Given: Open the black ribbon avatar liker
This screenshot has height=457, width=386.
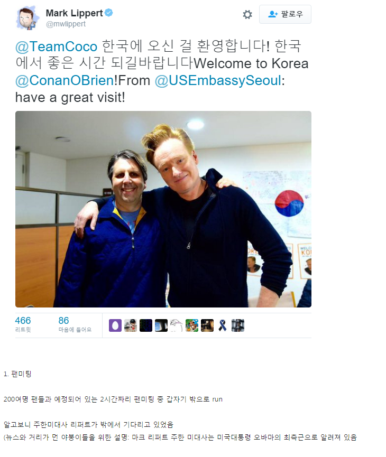Looking at the screenshot, I should point(223,325).
